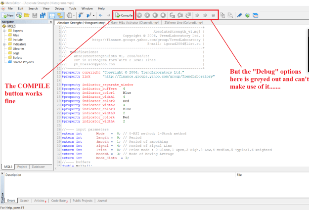Click the 'var' pin icon
Viewport: 309px width, 210px height.
[x=81, y=15]
